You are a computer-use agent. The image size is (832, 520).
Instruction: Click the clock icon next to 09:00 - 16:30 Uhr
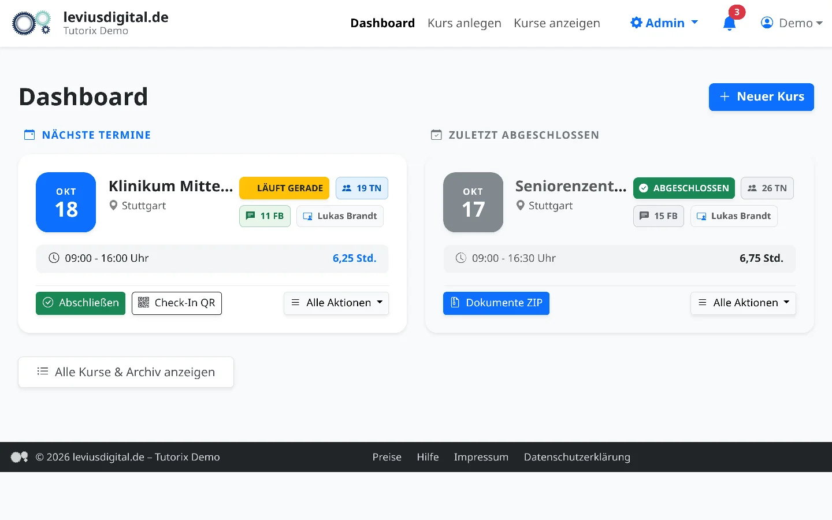(x=460, y=258)
